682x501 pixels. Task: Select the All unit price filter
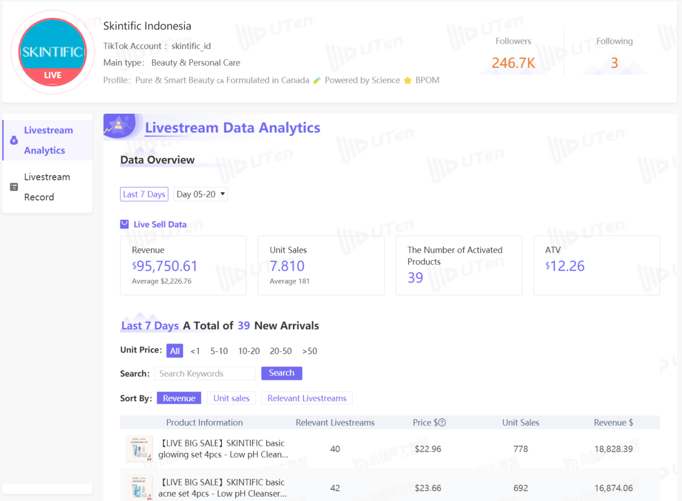pyautogui.click(x=175, y=351)
